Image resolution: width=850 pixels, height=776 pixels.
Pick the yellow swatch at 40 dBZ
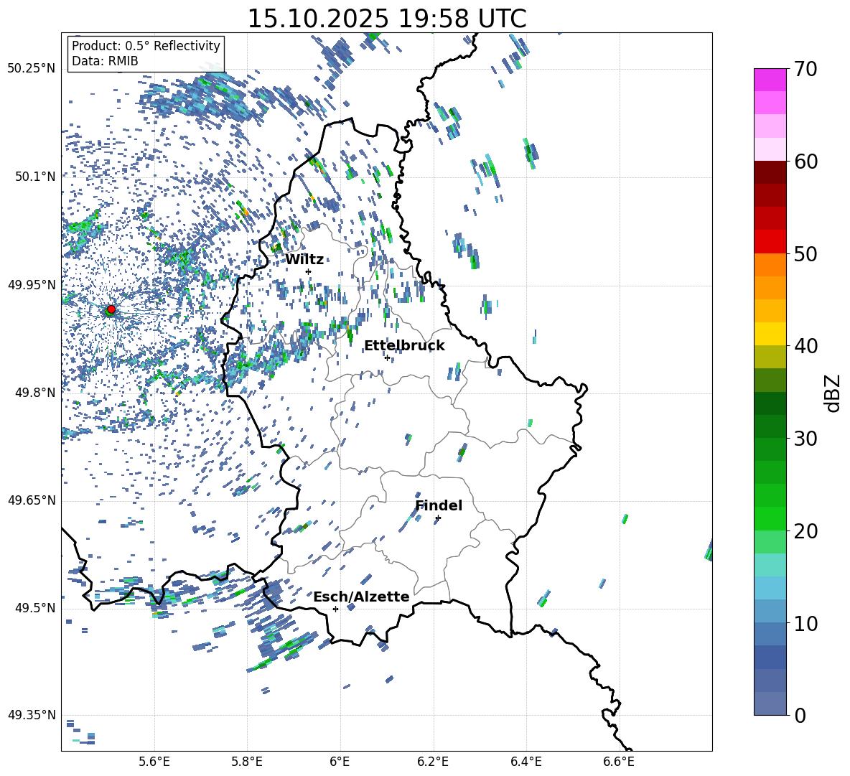tap(770, 334)
